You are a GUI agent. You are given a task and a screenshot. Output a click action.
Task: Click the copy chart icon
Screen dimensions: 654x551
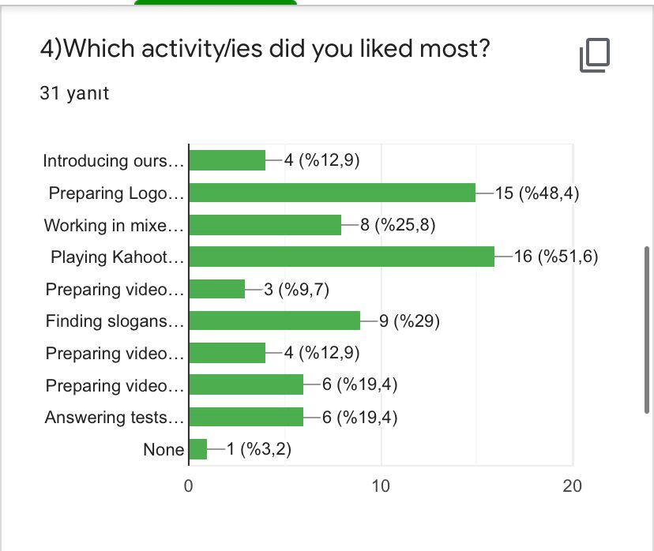pos(595,56)
